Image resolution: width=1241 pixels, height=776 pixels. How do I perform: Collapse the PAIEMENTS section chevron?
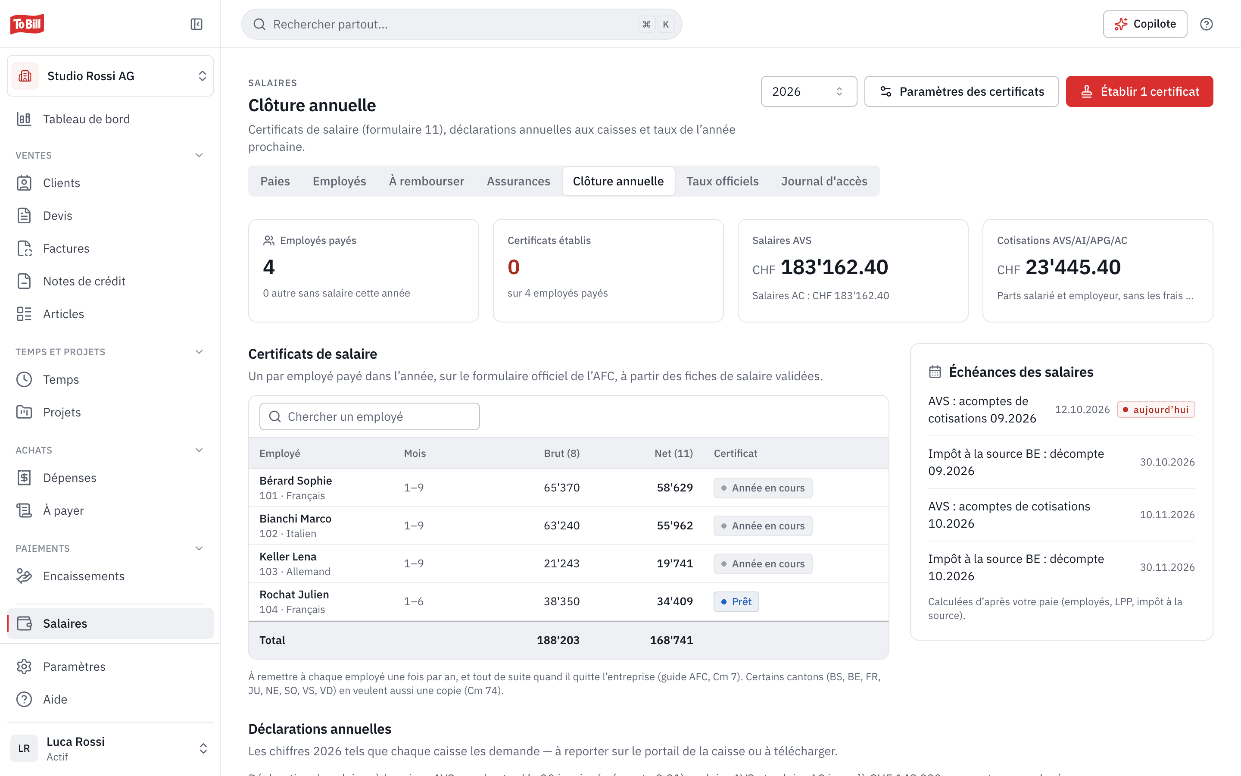tap(200, 548)
